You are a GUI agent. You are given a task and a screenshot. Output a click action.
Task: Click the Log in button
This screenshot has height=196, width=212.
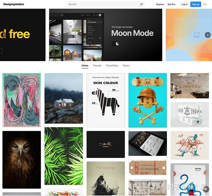pyautogui.click(x=184, y=4)
